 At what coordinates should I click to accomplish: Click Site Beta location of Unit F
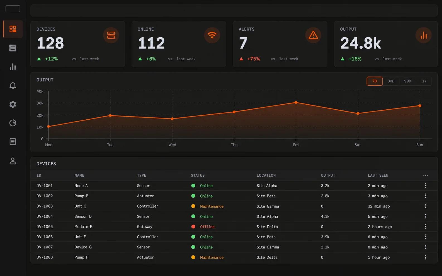[266, 237]
